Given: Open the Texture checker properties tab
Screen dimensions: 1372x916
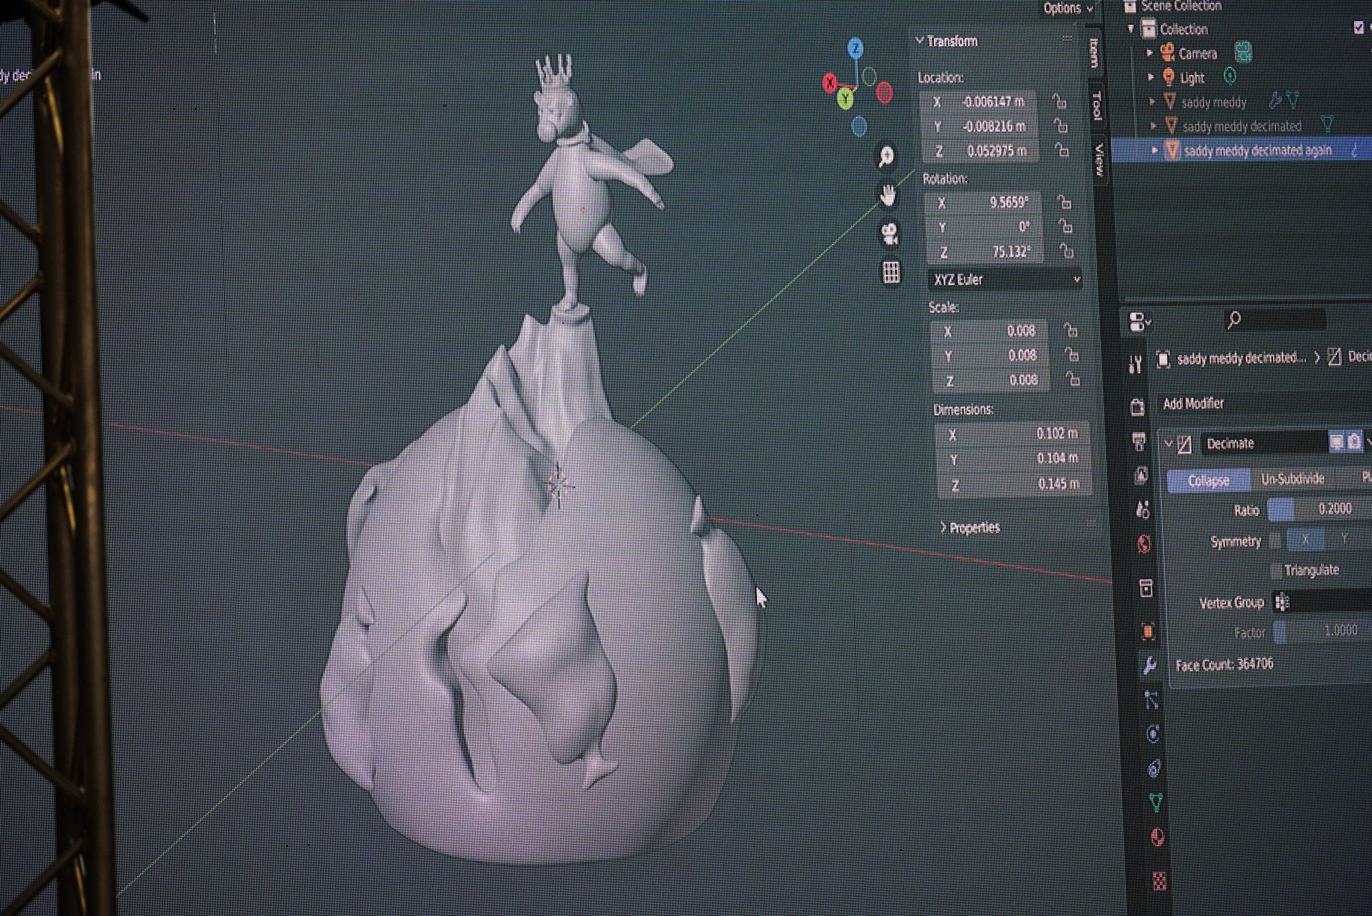Looking at the screenshot, I should tap(1159, 880).
